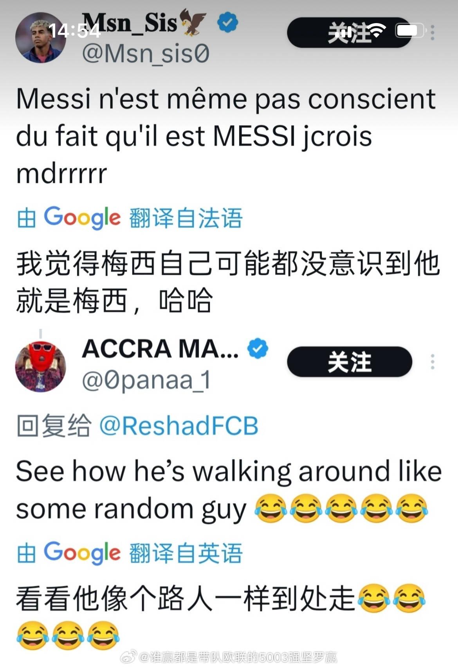Open Msn_Sis profile avatar
Viewport: 458px width, 668px height.
[x=40, y=37]
